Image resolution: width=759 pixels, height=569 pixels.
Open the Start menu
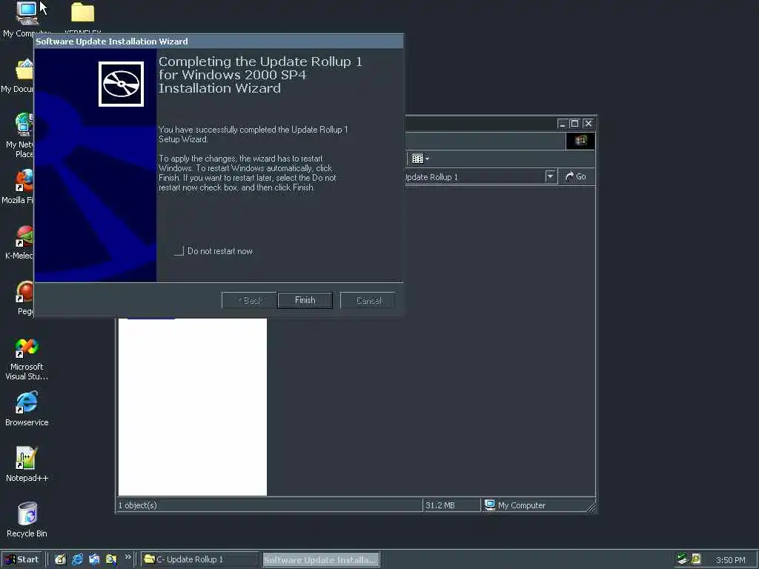(x=21, y=559)
